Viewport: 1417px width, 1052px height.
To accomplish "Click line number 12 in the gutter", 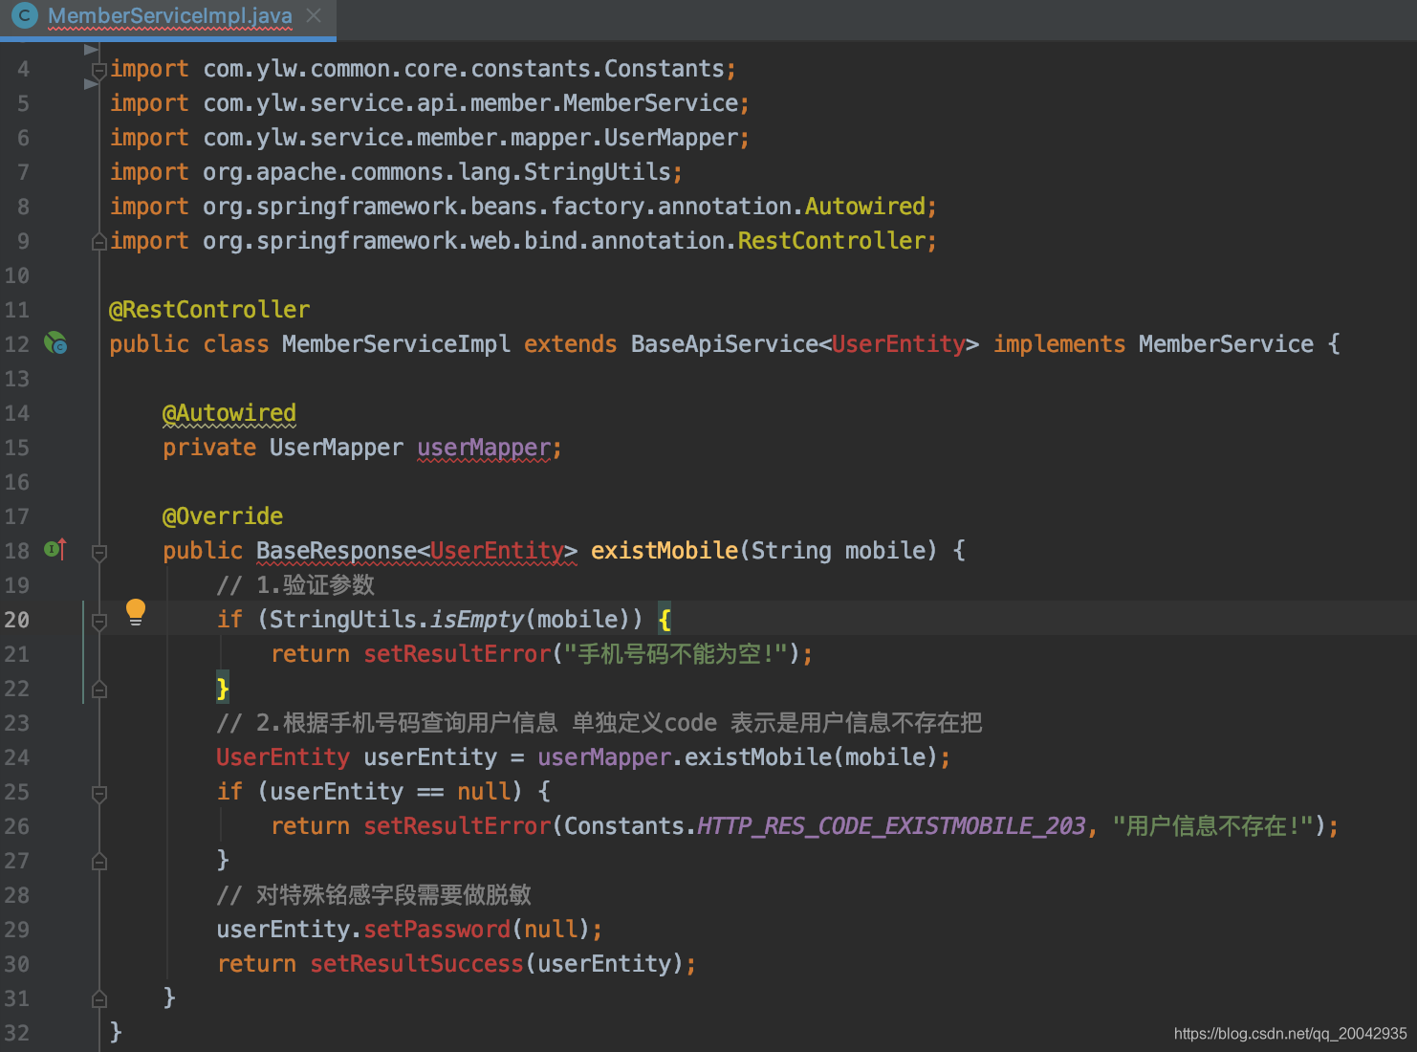I will [x=17, y=344].
